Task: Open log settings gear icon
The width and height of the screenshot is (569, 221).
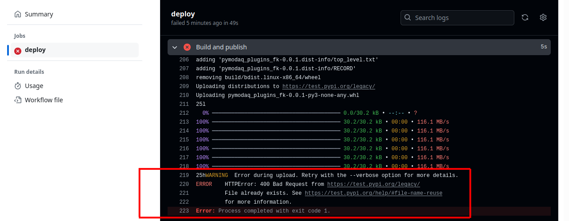Action: [x=543, y=17]
